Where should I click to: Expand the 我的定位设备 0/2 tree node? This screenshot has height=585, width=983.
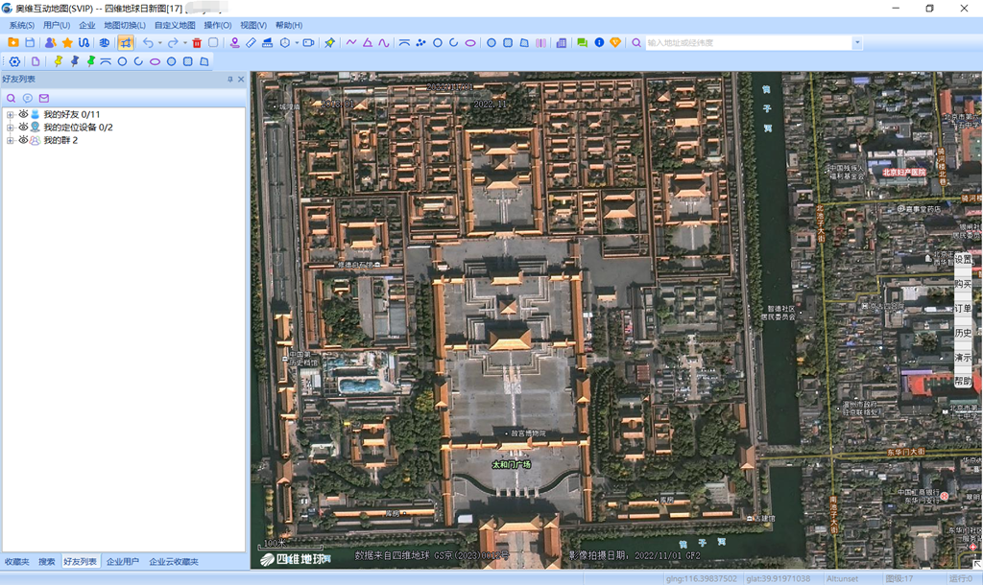[x=10, y=128]
